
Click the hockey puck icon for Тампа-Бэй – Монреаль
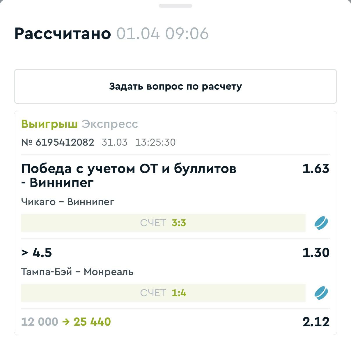[321, 293]
